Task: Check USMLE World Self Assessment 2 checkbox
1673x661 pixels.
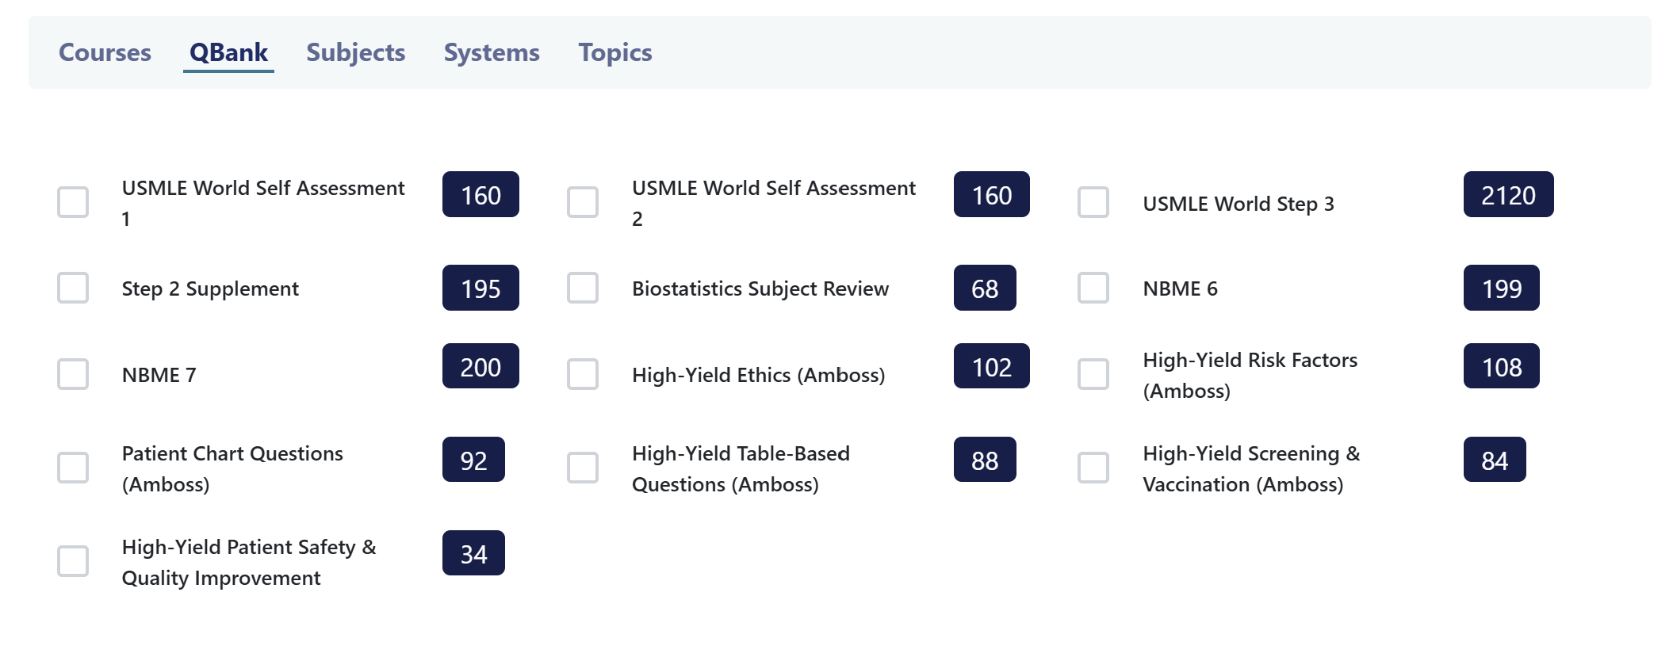Action: point(583,202)
